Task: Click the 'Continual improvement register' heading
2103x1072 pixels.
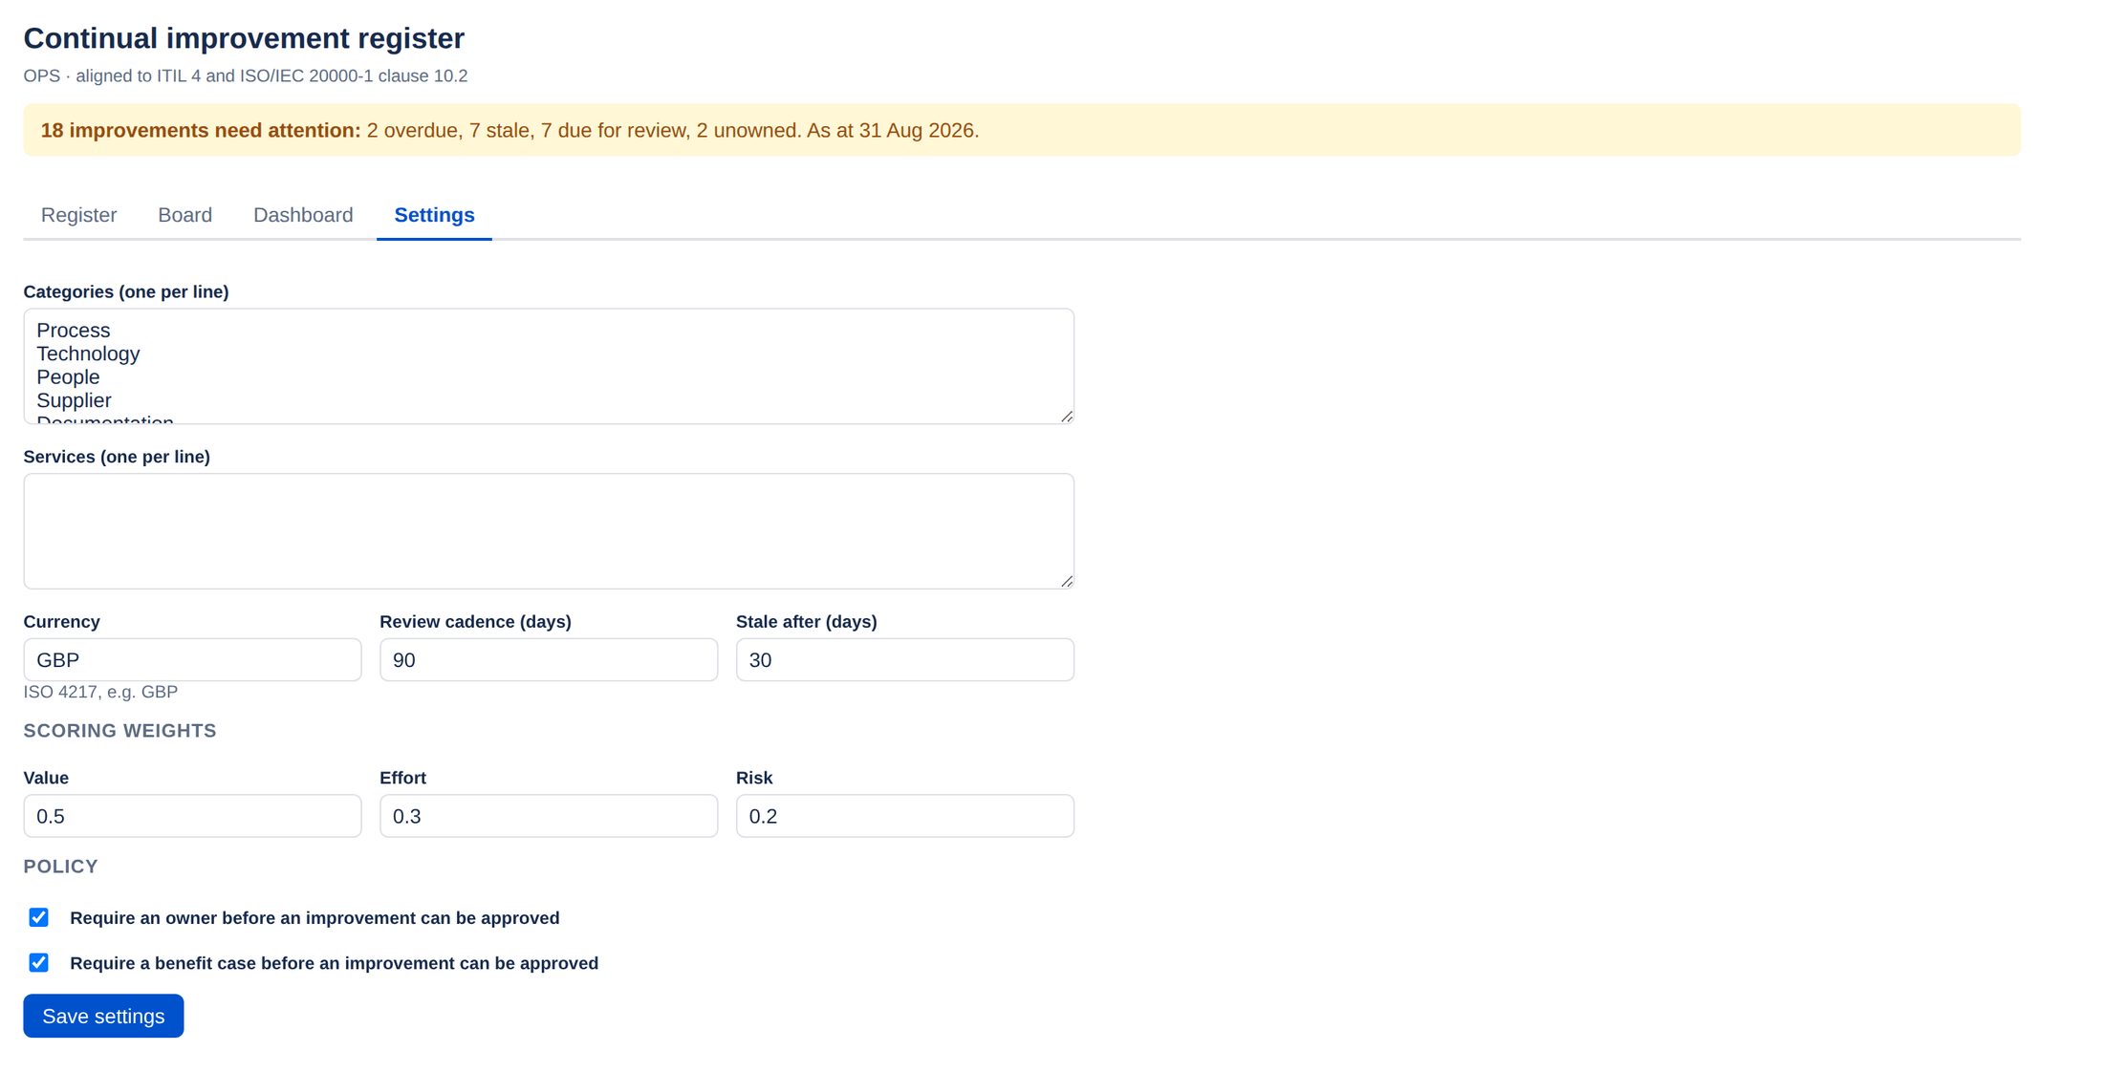Action: click(x=244, y=38)
